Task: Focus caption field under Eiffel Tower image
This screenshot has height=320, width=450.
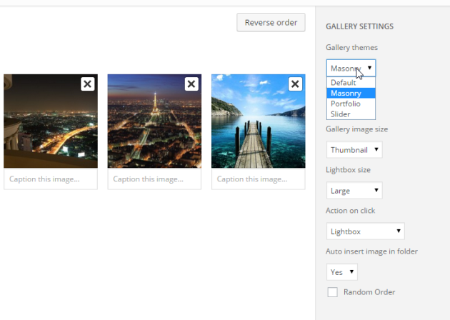Action: [154, 179]
